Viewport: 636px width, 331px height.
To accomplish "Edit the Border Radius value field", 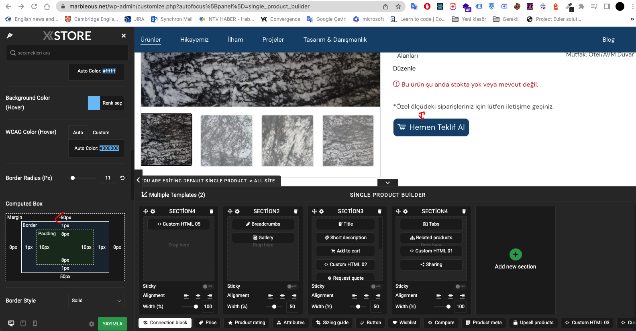I will [x=108, y=178].
